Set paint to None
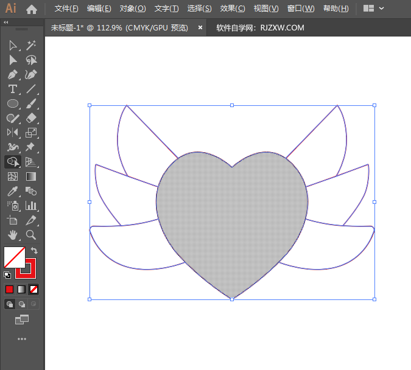Image resolution: width=411 pixels, height=370 pixels. [x=34, y=289]
